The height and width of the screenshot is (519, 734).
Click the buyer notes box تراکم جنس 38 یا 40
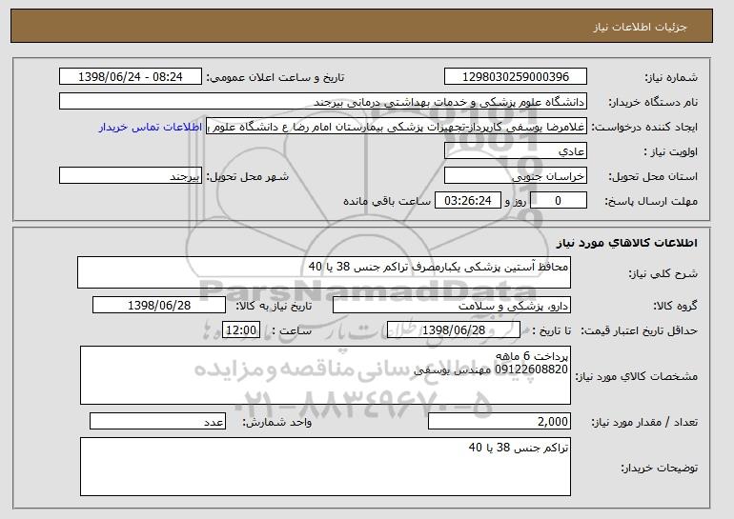[325, 467]
